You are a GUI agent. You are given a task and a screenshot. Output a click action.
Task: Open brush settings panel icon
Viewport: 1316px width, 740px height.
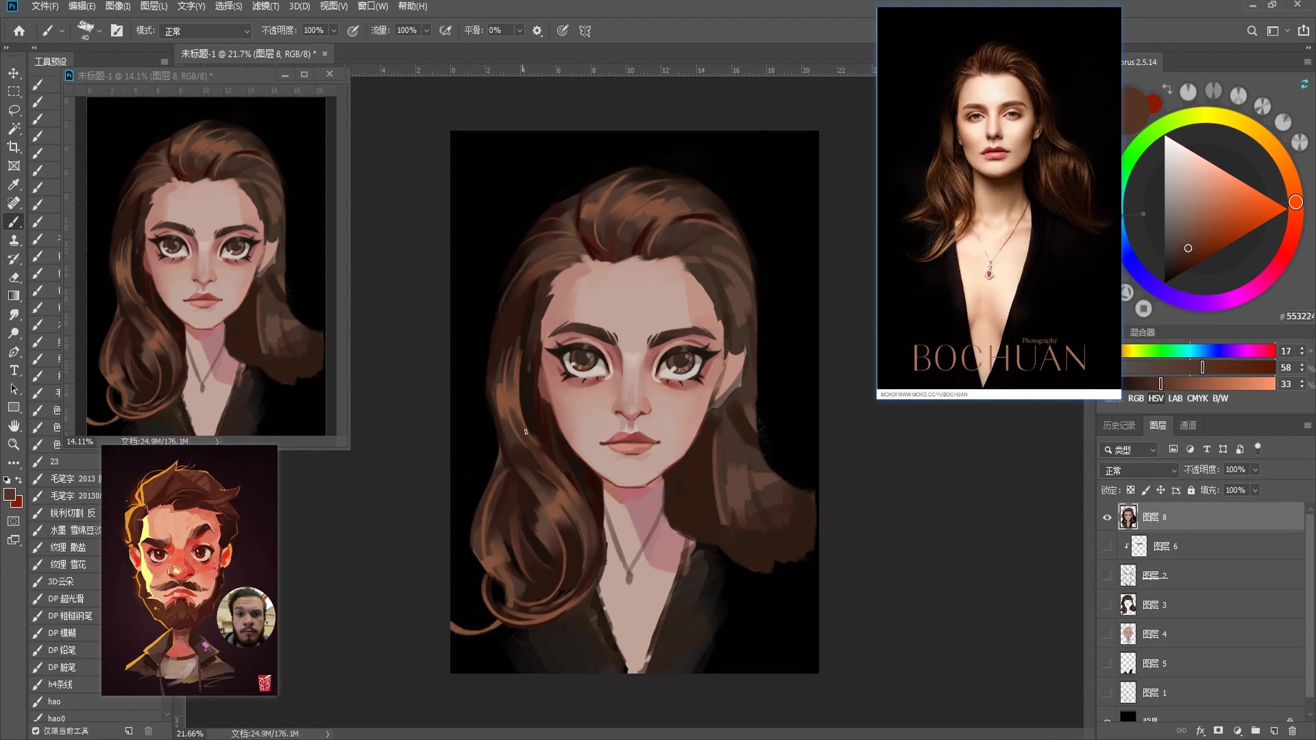[117, 30]
